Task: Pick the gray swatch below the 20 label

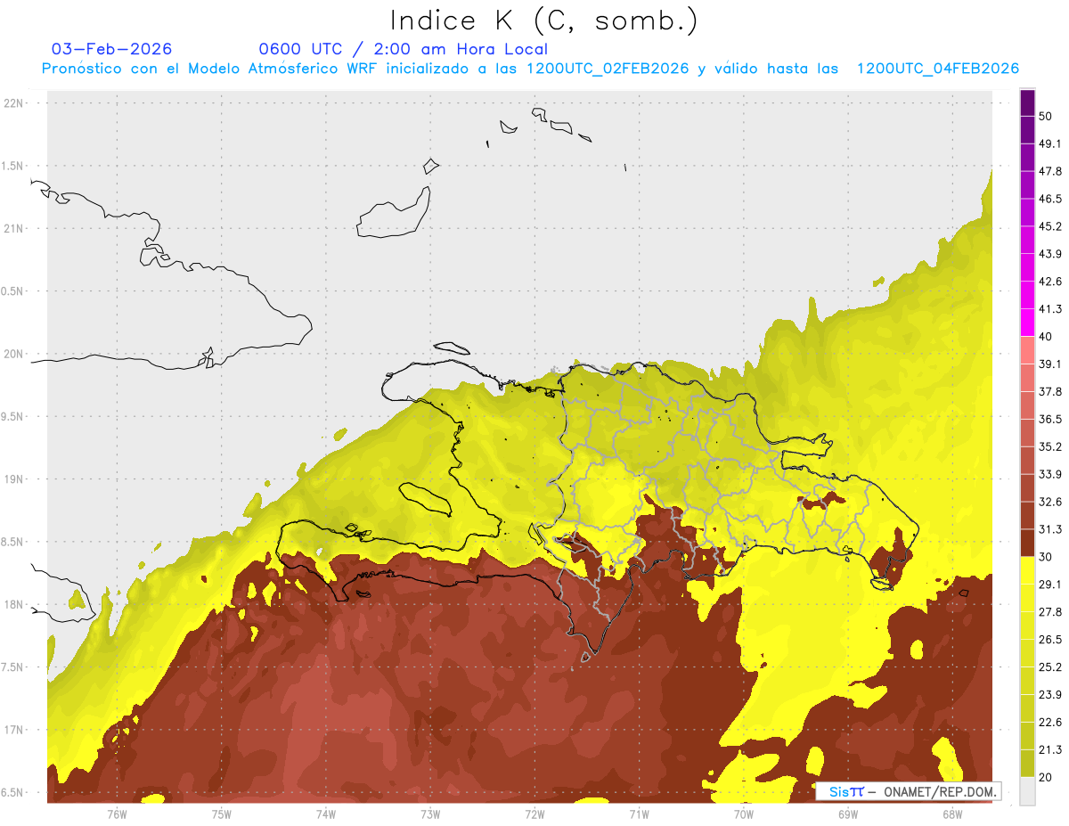Action: (x=1027, y=791)
